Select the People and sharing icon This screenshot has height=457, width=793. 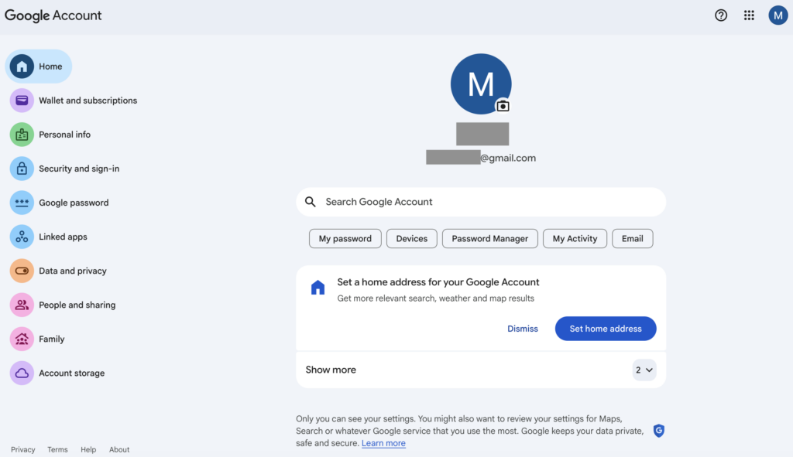coord(22,305)
